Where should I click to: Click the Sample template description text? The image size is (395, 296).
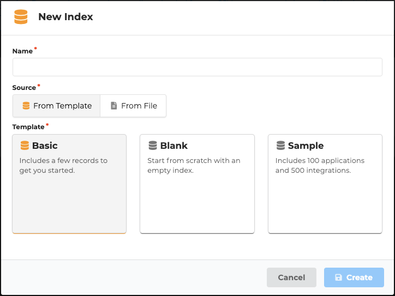pos(320,166)
